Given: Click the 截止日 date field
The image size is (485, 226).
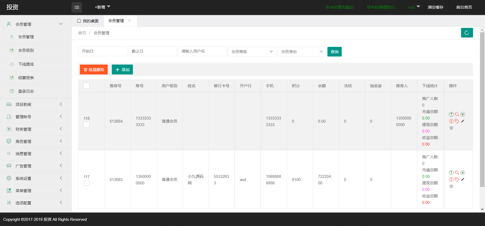Looking at the screenshot, I should 152,51.
